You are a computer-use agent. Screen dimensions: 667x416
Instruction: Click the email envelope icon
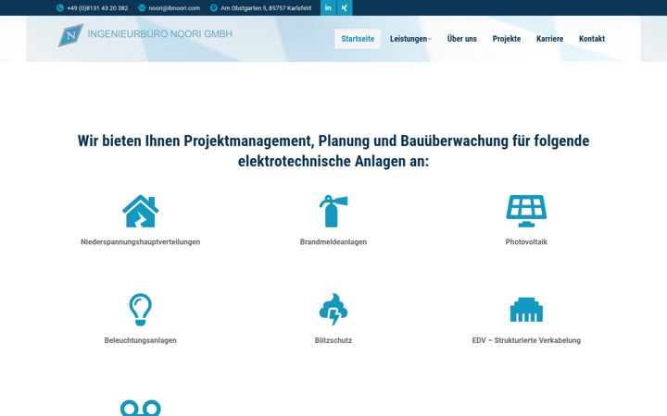(x=142, y=8)
